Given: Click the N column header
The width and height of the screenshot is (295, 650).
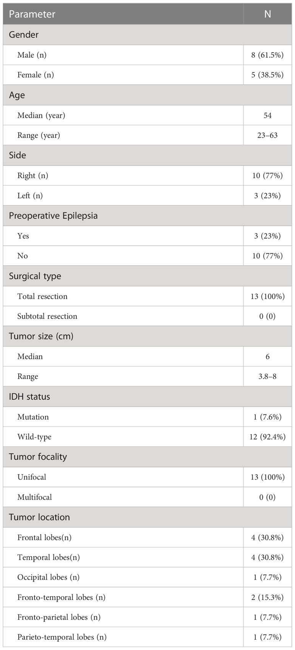Looking at the screenshot, I should pos(267,14).
